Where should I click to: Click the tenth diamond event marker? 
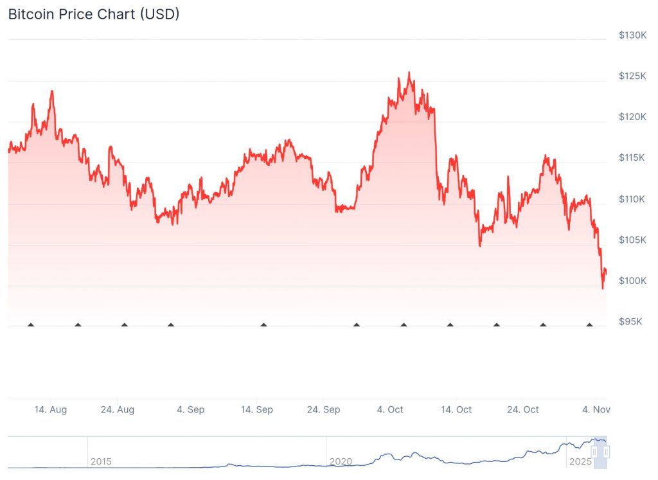pyautogui.click(x=543, y=325)
